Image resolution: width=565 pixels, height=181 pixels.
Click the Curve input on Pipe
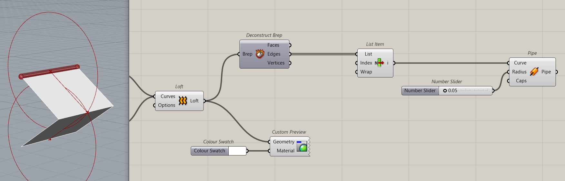point(520,63)
